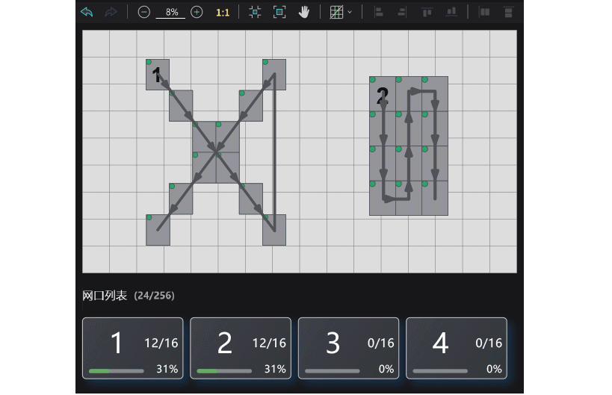Image resolution: width=612 pixels, height=395 pixels.
Task: Zoom in with the plus icon
Action: (x=197, y=12)
